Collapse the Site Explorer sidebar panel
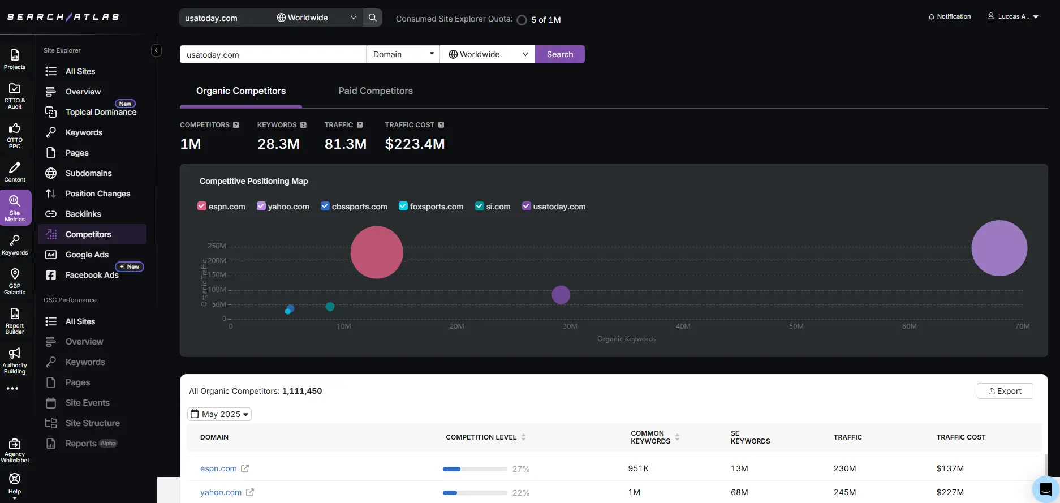This screenshot has width=1060, height=503. click(156, 50)
